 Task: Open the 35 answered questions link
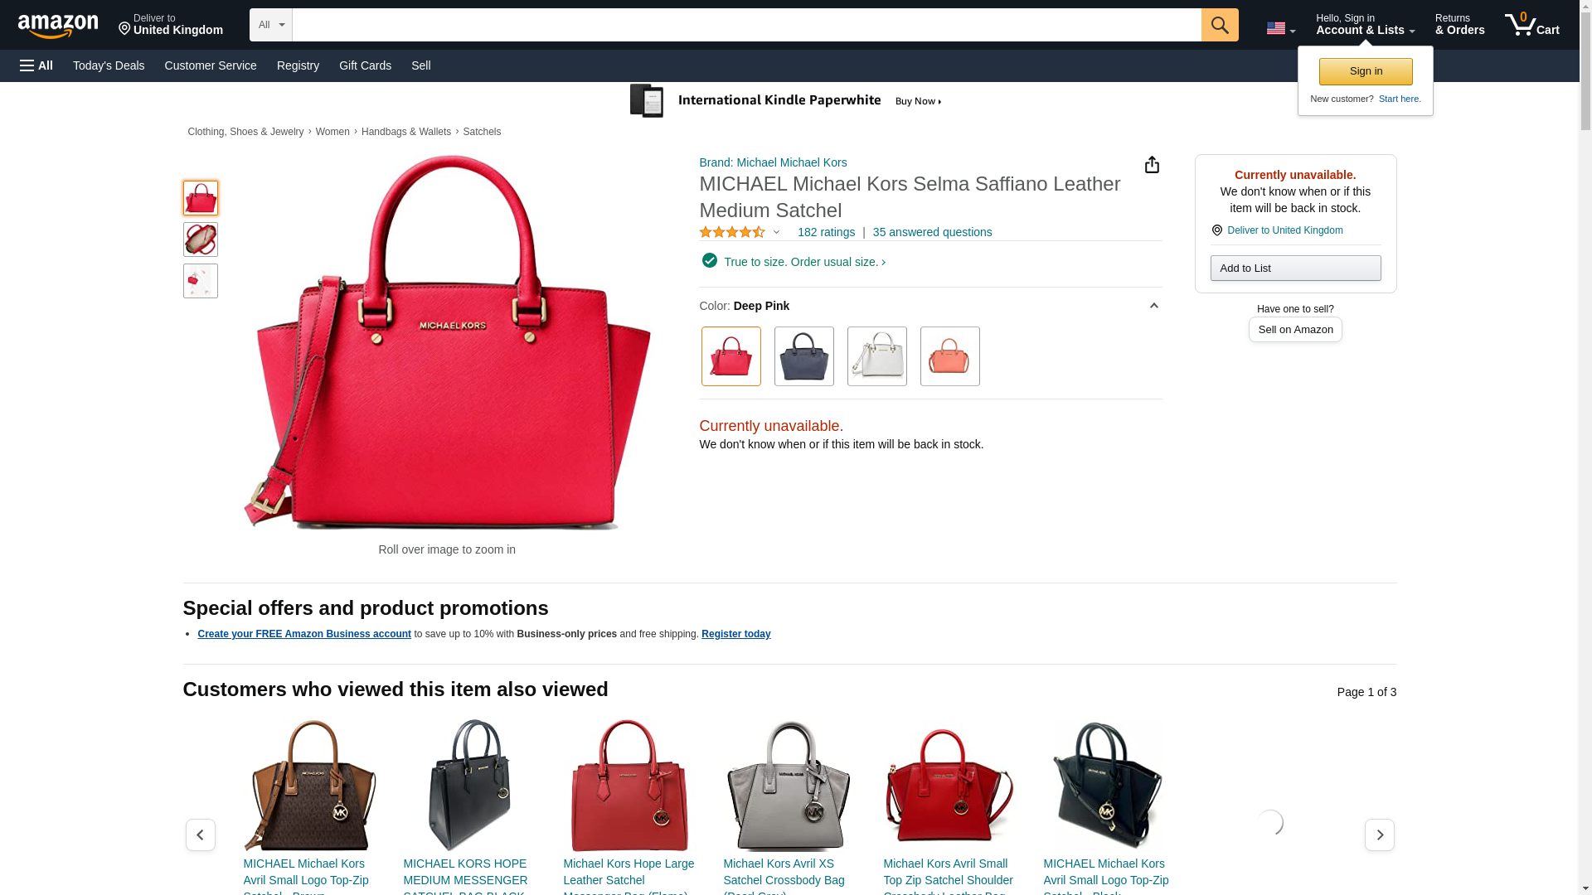(x=932, y=233)
